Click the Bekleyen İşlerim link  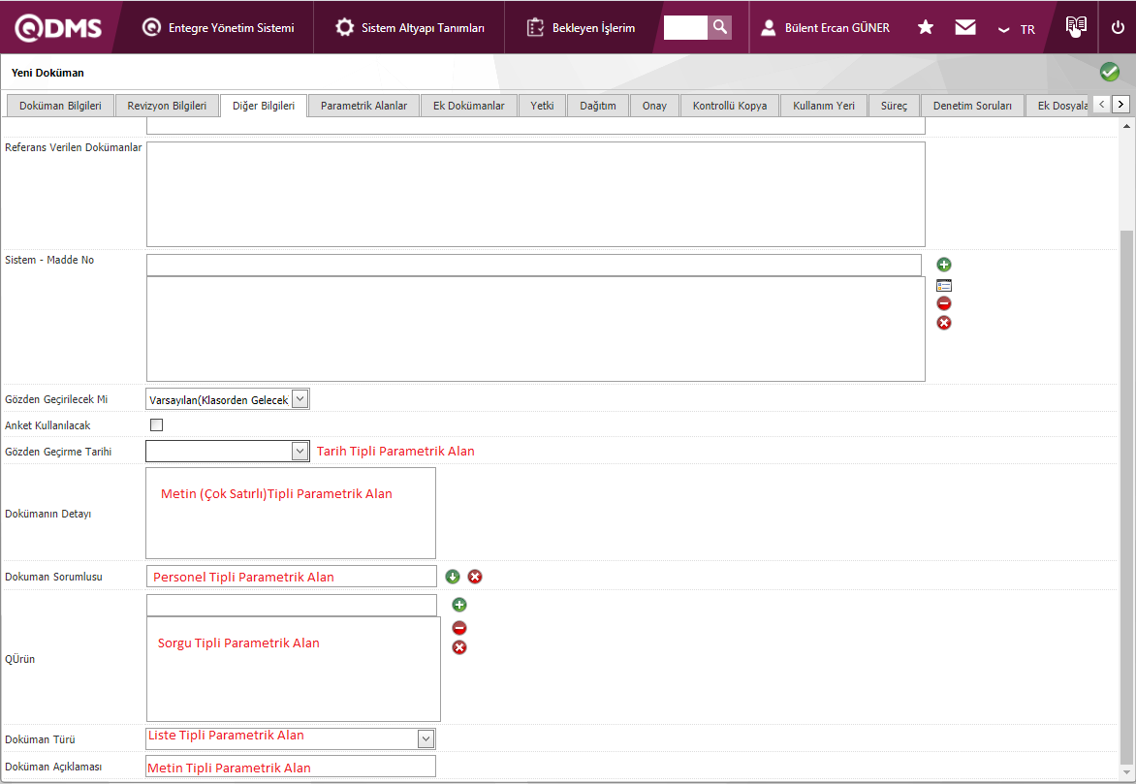[x=582, y=28]
